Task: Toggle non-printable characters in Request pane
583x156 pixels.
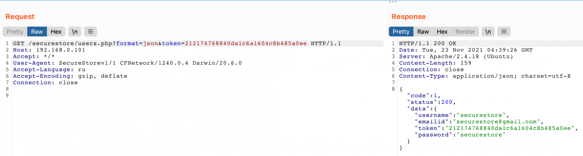Action: click(x=75, y=32)
